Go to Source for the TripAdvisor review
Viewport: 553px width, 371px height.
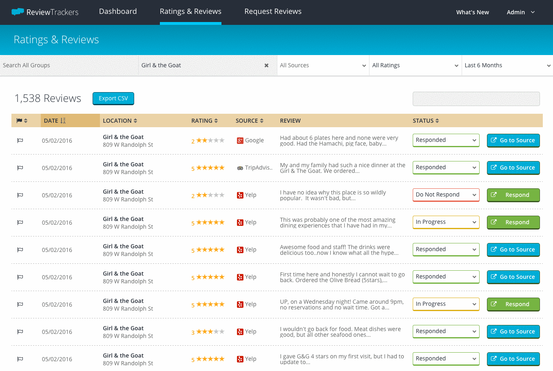[513, 168]
